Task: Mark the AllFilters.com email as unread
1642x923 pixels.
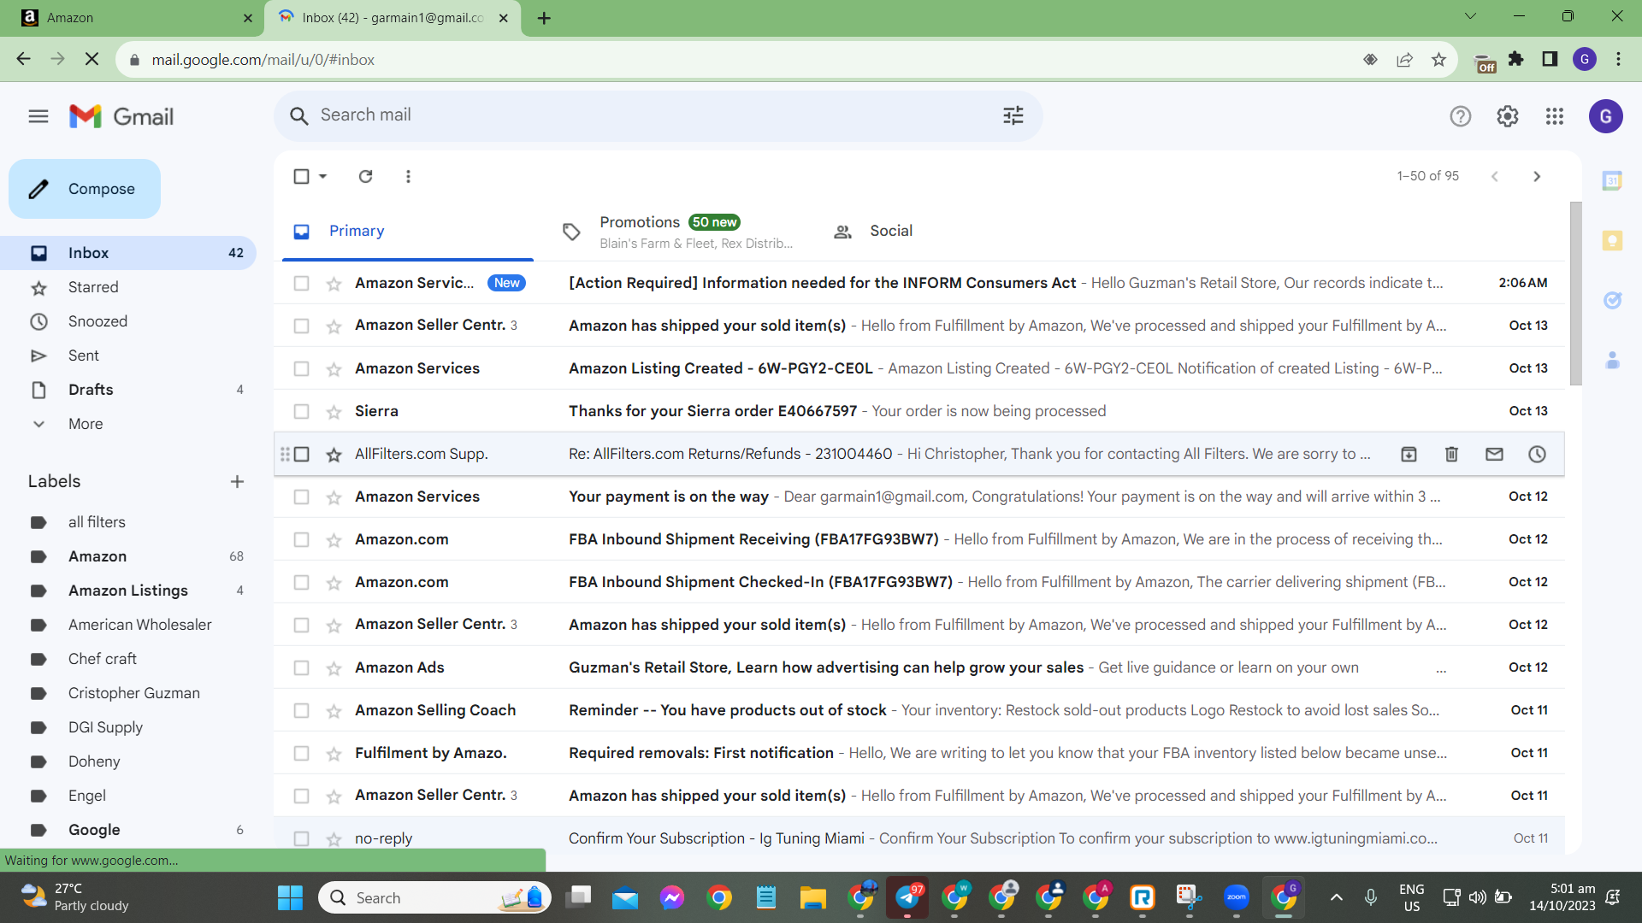Action: click(x=1494, y=454)
